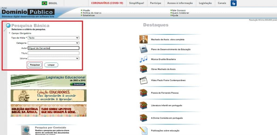Open Vídeo Paulo Freire Contemporâneo link
The image size is (277, 135).
click(168, 80)
